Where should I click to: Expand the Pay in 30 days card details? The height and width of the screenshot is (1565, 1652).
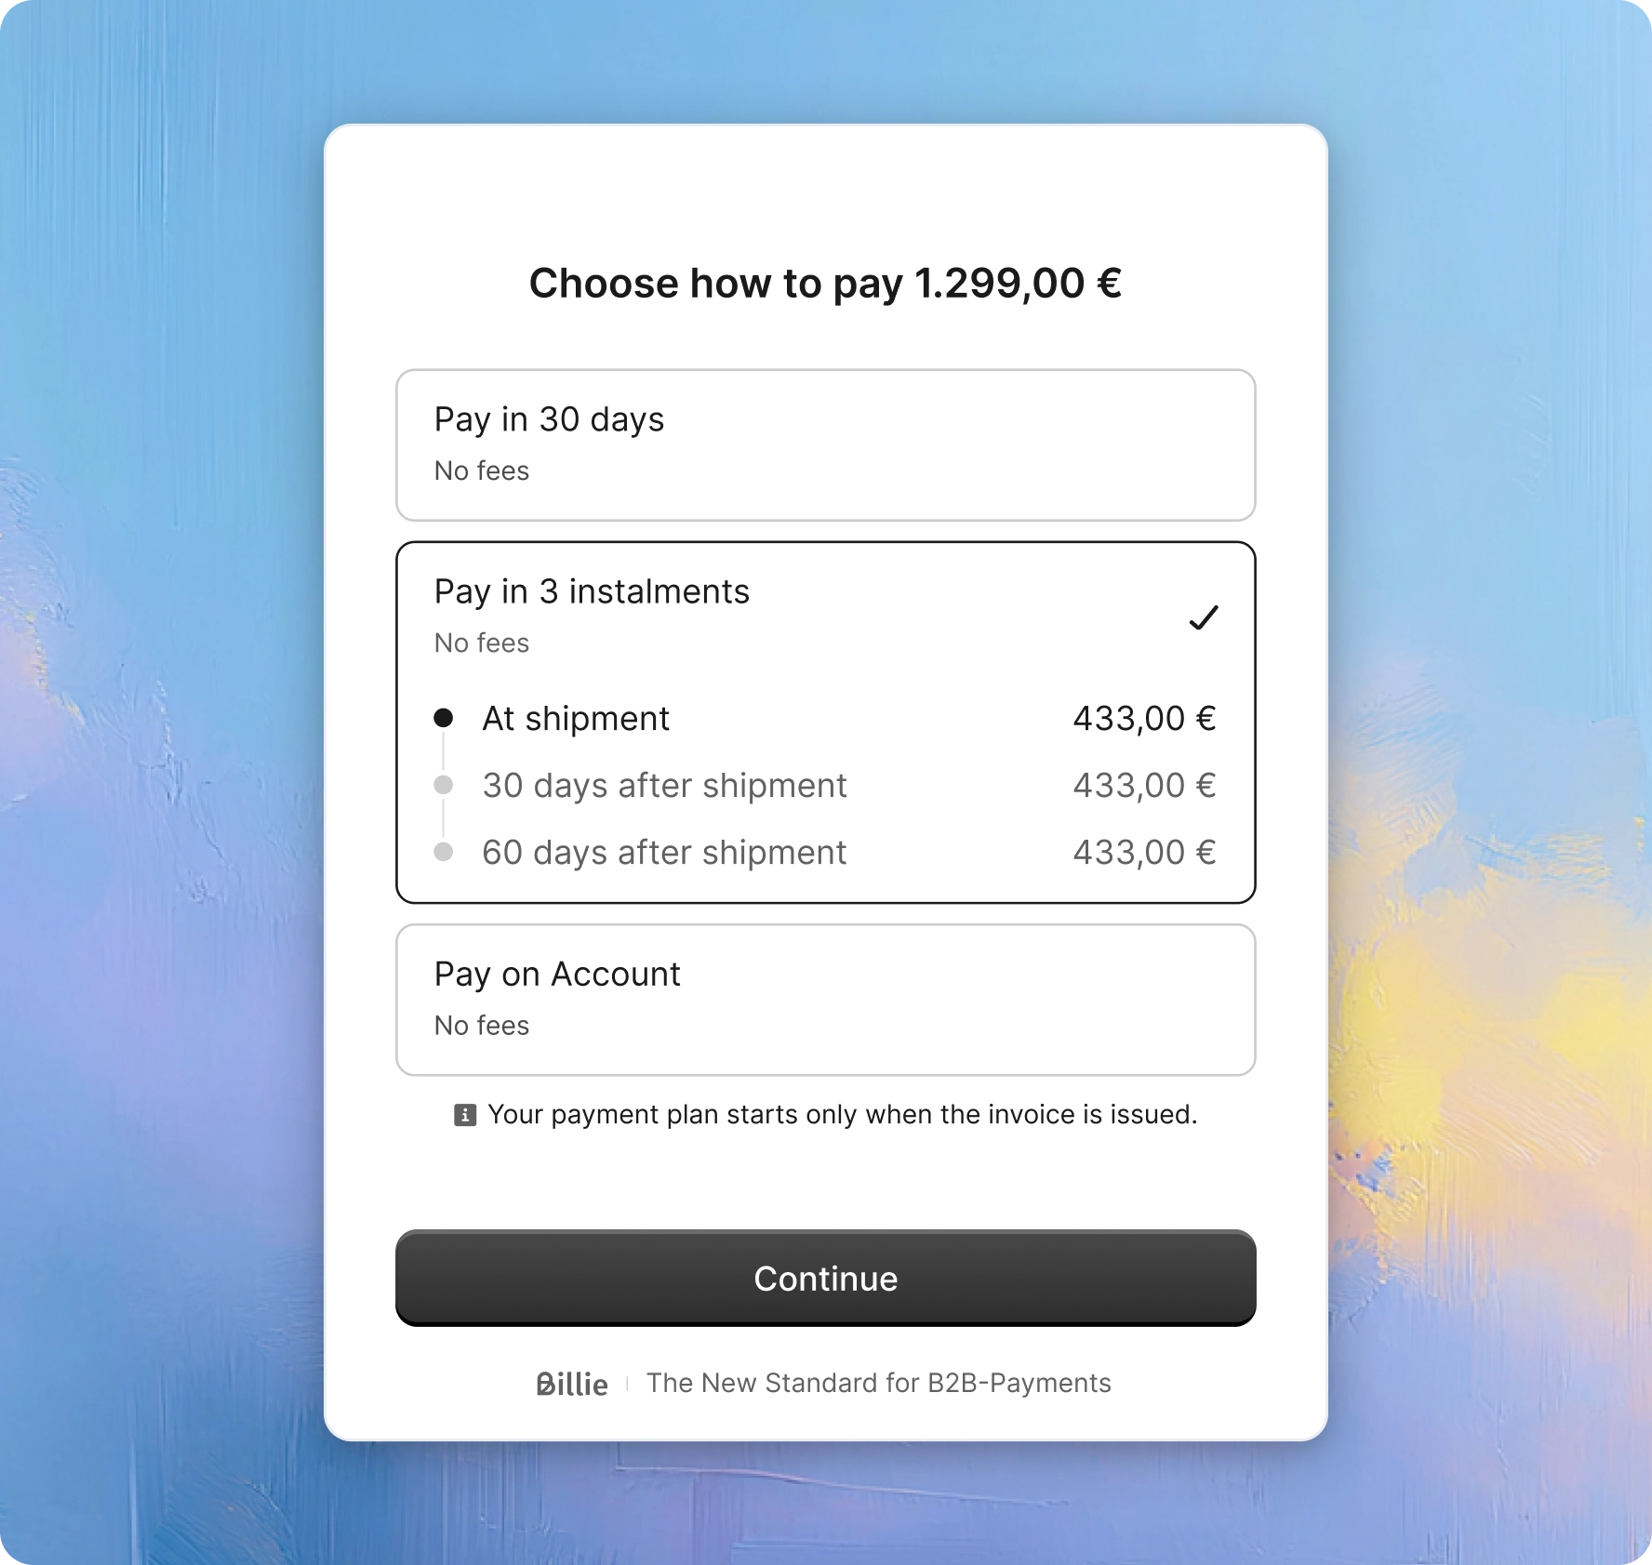click(x=825, y=444)
